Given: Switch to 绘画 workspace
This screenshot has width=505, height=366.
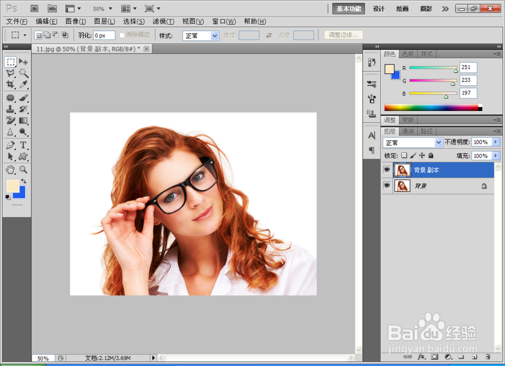Looking at the screenshot, I should pos(402,9).
